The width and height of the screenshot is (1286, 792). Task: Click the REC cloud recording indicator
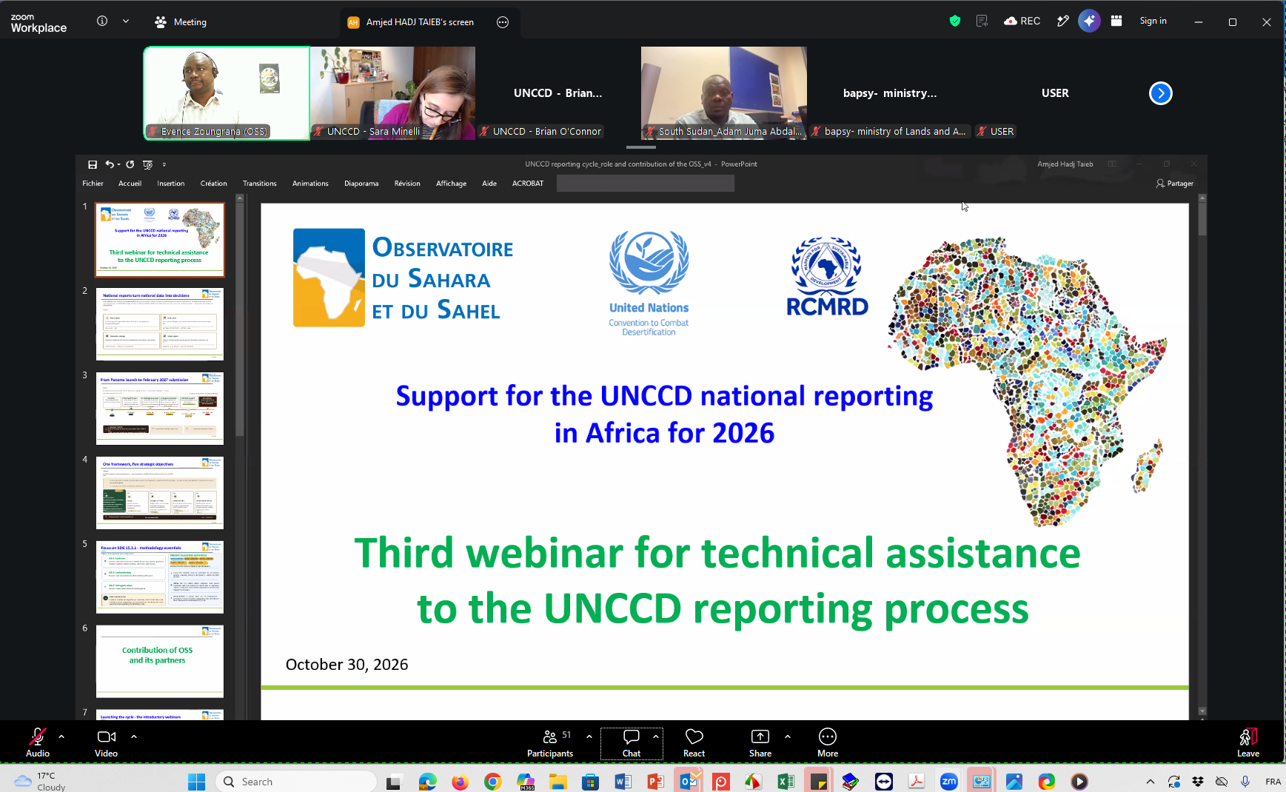1022,21
